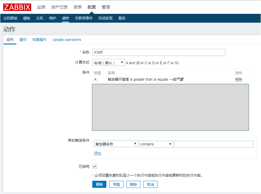Open the 报表 top menu
Viewport: 261px width, 194px height.
click(x=78, y=7)
